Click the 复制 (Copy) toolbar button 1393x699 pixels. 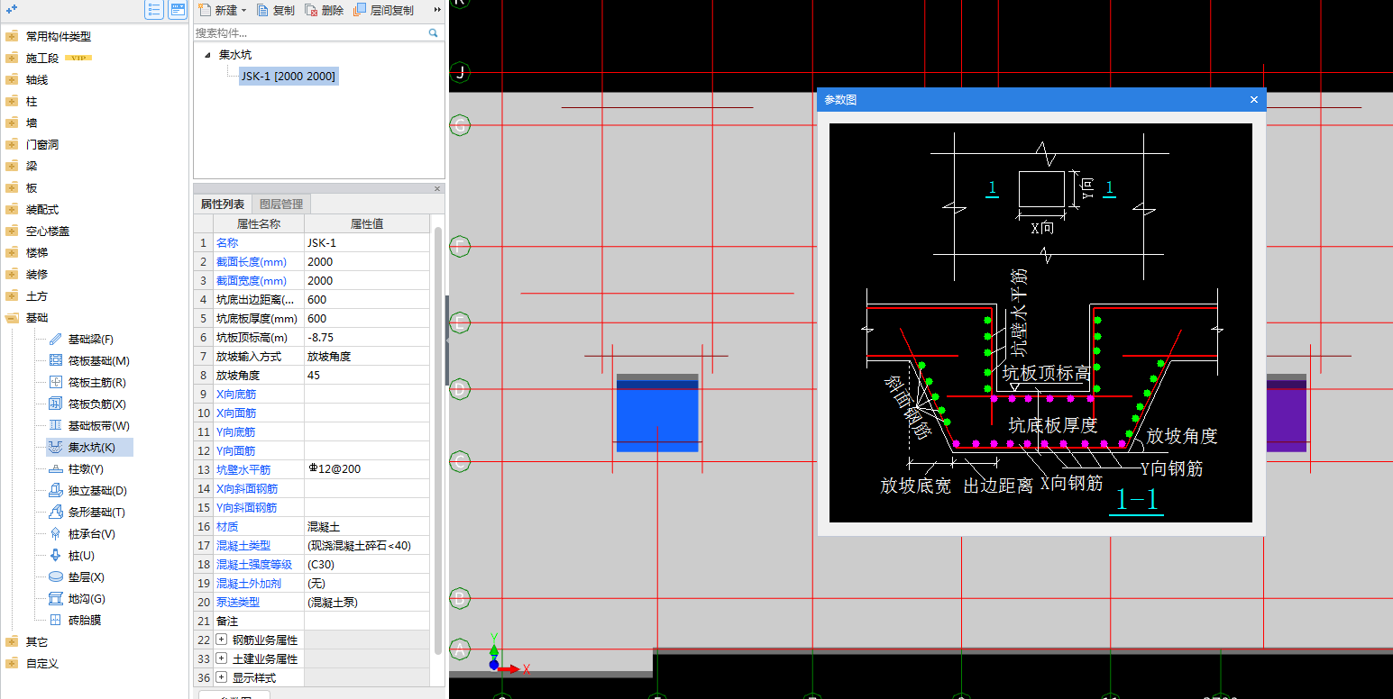coord(276,10)
